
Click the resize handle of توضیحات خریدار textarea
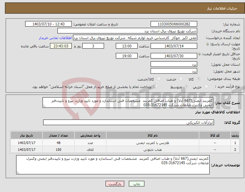pos(18,172)
